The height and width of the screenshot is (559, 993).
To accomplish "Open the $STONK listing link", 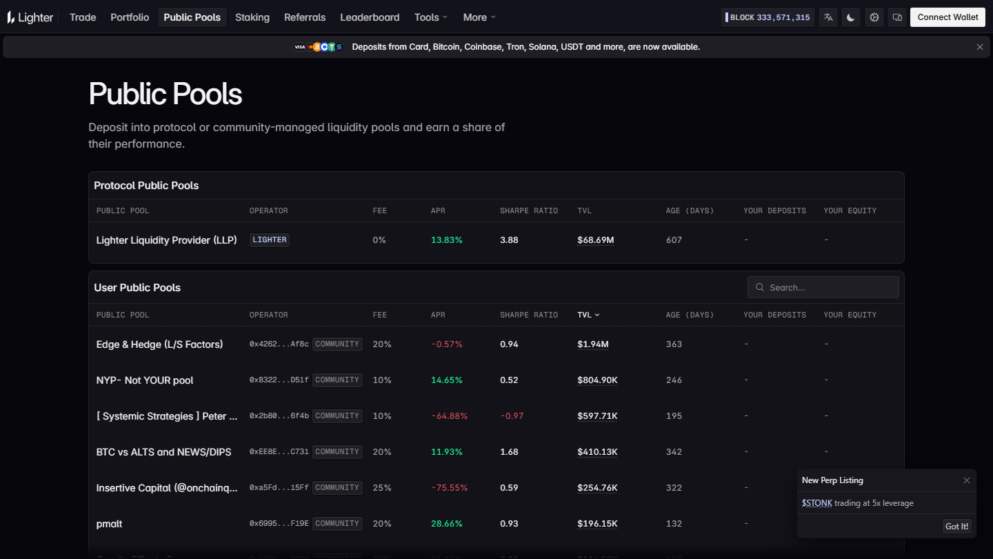I will (817, 503).
